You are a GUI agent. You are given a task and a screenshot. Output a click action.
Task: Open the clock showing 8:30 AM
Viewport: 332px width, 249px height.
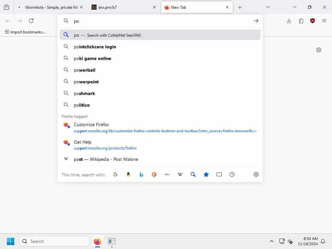(x=308, y=241)
